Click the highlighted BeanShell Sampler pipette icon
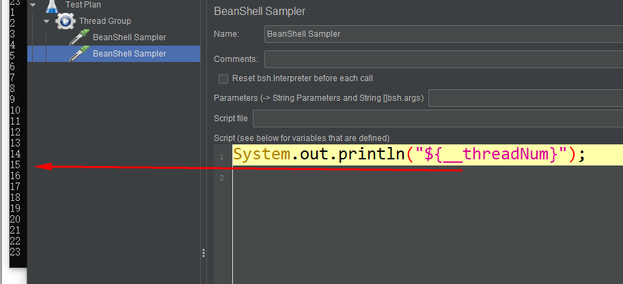 pos(79,54)
